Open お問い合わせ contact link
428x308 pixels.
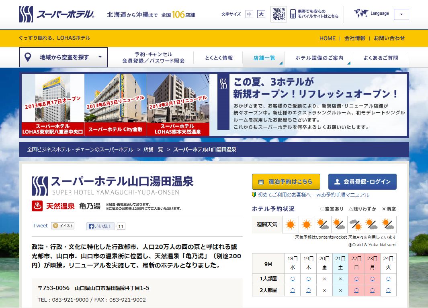coord(389,38)
